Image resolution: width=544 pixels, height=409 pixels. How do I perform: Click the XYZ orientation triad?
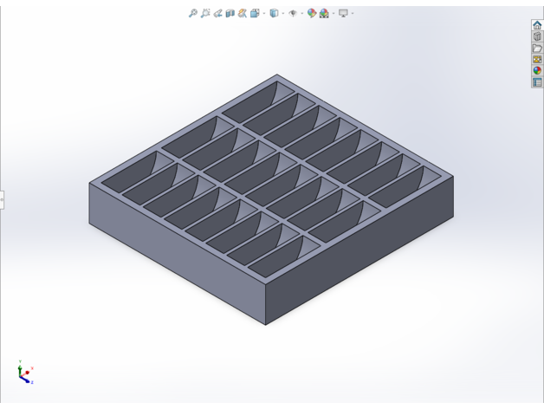pos(24,371)
